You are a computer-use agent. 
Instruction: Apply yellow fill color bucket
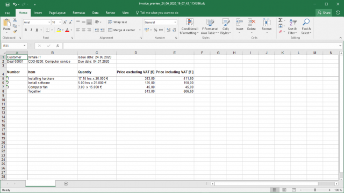[x=59, y=30]
